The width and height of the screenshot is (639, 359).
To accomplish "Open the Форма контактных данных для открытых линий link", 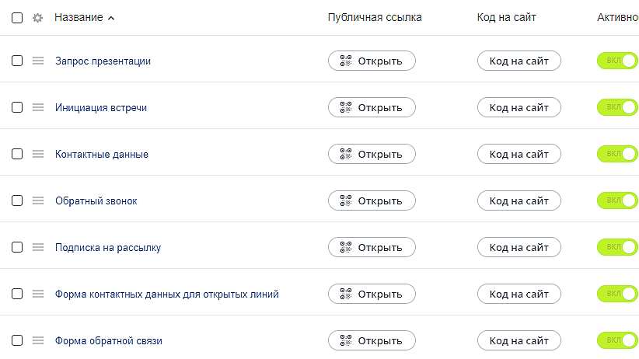I will coord(166,295).
